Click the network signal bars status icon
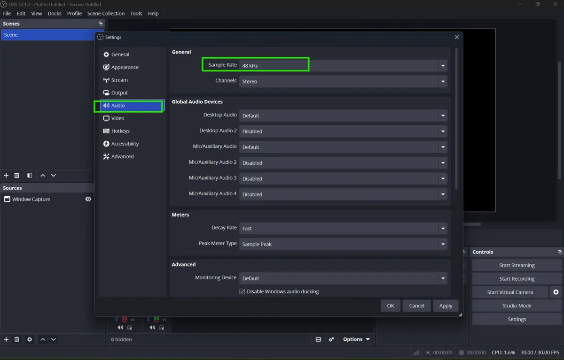 (416, 352)
